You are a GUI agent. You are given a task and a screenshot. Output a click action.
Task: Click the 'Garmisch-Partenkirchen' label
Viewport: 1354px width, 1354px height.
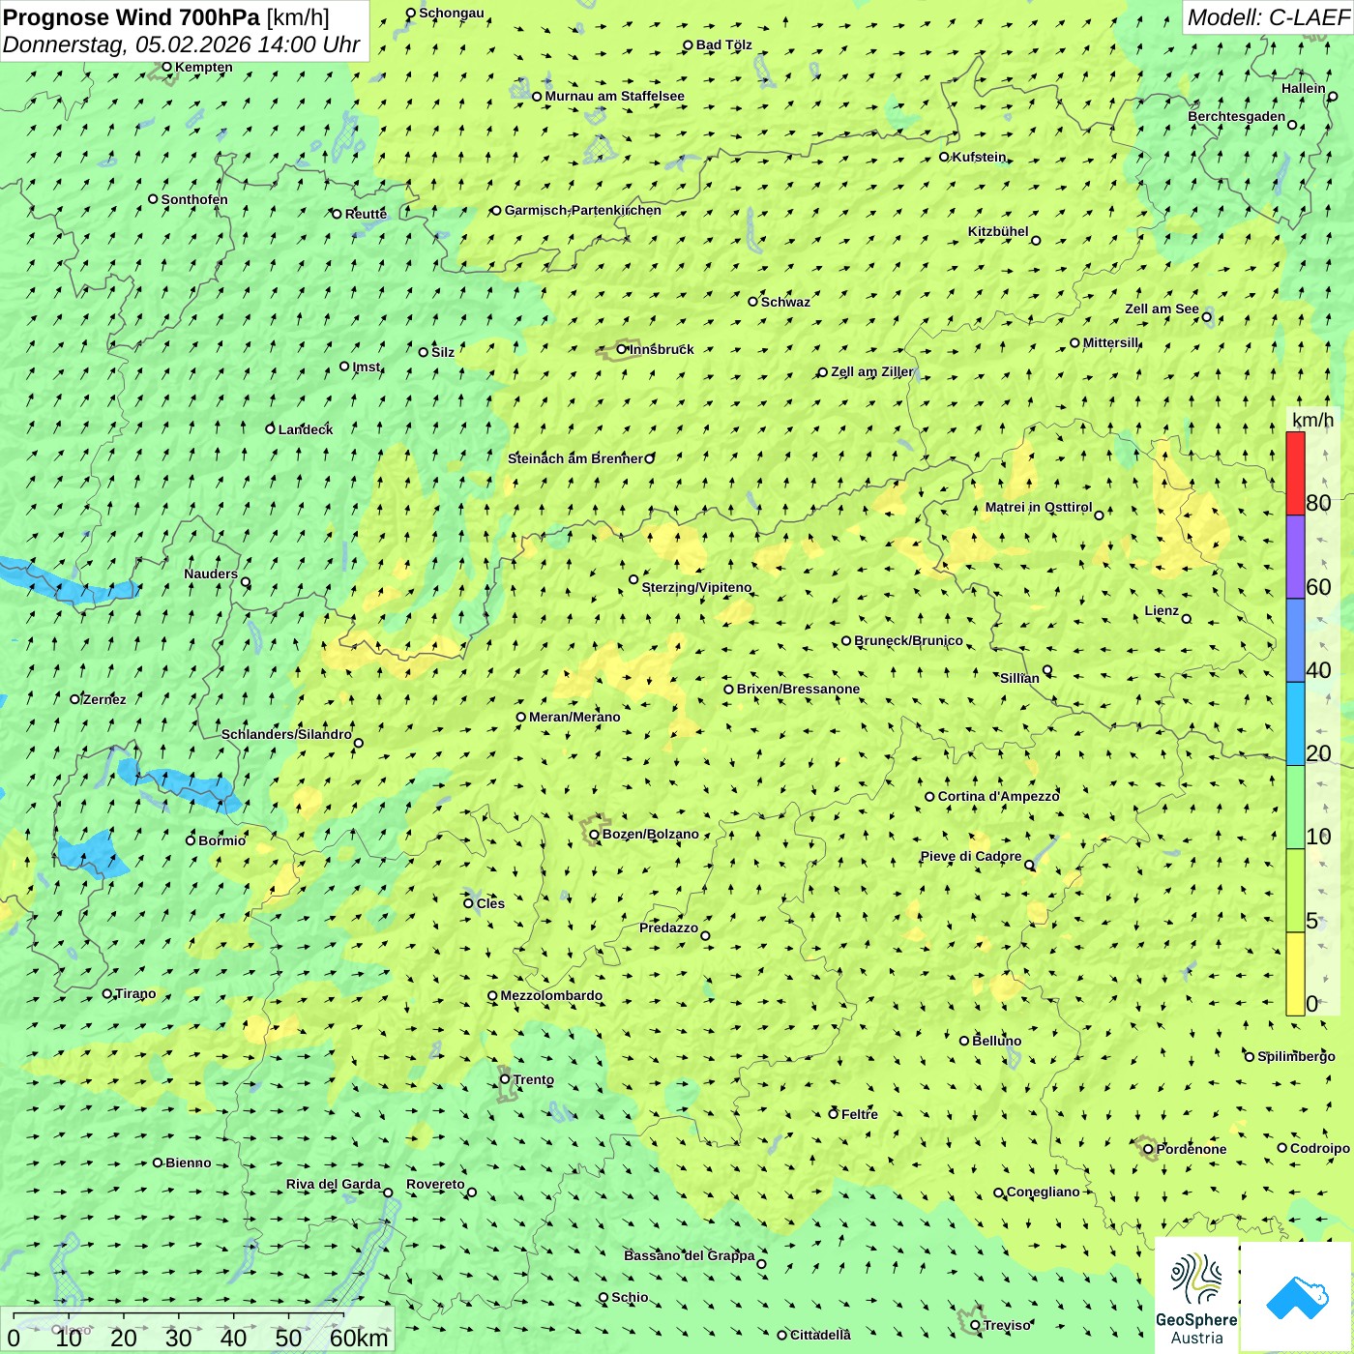click(x=583, y=210)
